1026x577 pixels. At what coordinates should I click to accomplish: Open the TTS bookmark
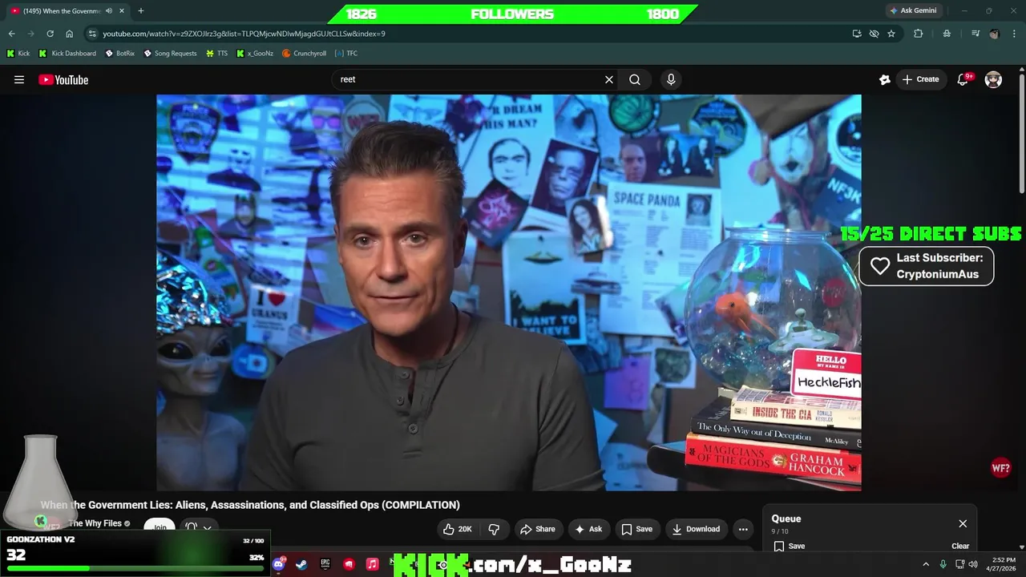coord(216,53)
